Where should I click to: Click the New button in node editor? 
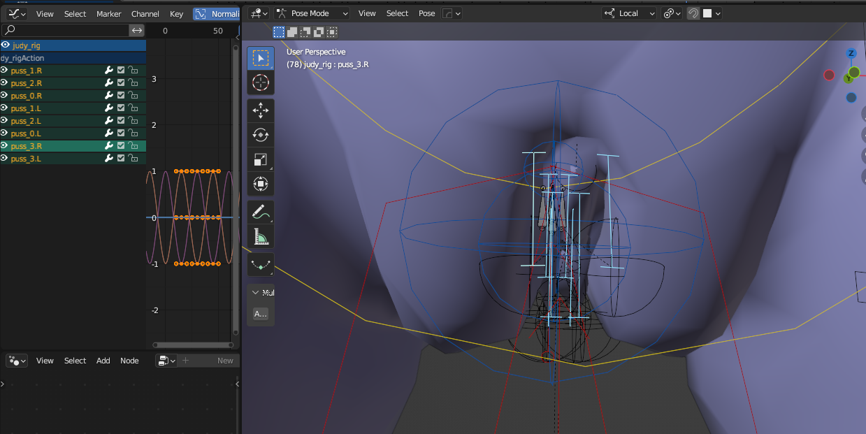(x=225, y=361)
